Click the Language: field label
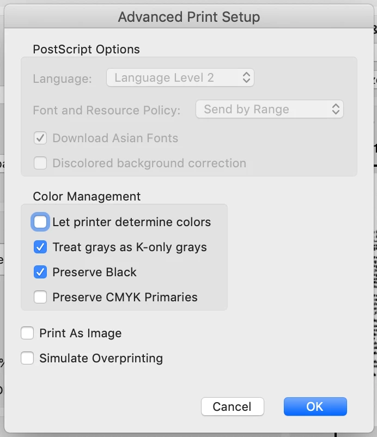 point(62,78)
